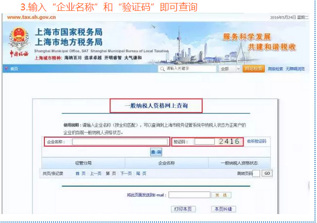Click the orange site search button
This screenshot has height=223, width=317.
coord(254,69)
